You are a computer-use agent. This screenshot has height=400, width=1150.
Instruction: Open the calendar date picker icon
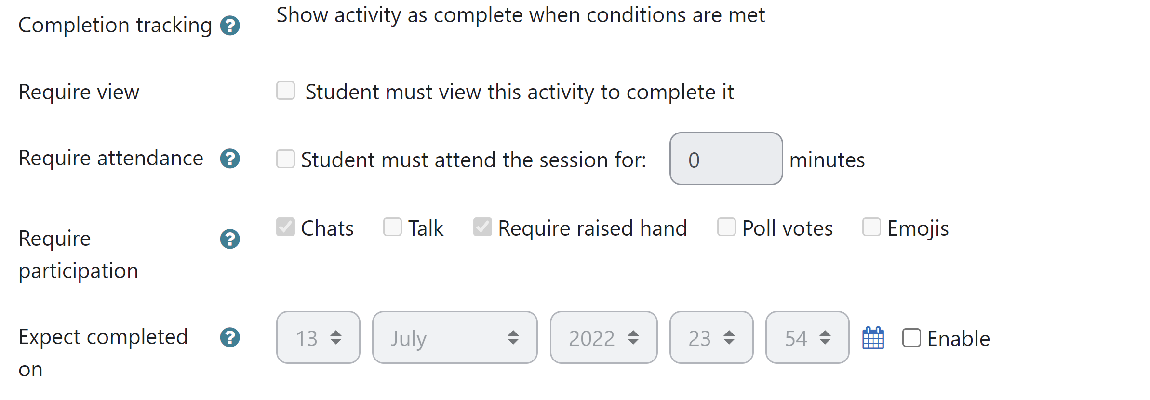(x=873, y=338)
